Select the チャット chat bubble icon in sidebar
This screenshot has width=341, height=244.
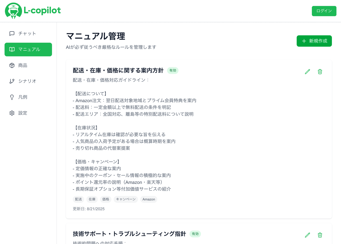pos(11,33)
